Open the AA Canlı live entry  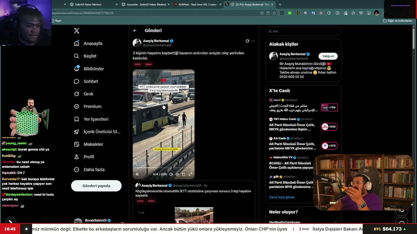pyautogui.click(x=293, y=144)
